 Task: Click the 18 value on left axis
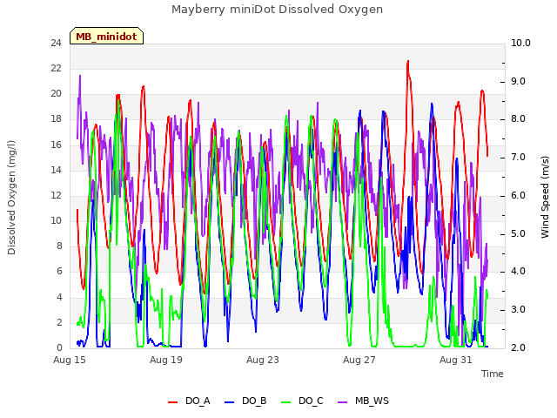56,119
